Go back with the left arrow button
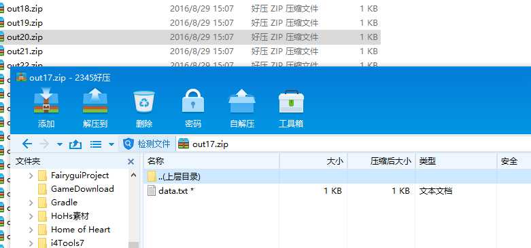 (27, 144)
